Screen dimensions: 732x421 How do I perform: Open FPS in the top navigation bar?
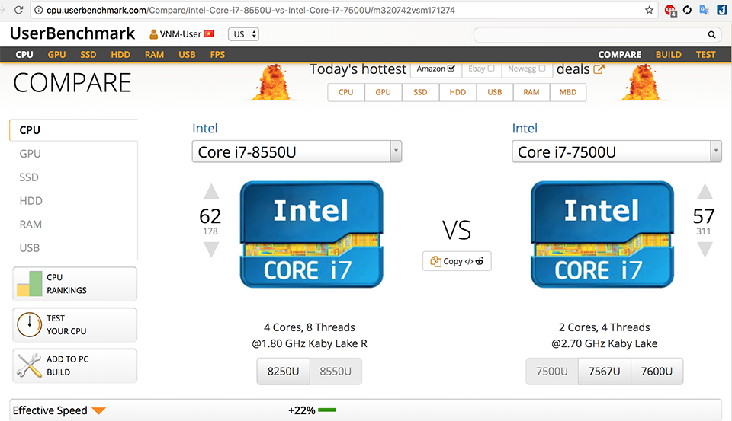click(217, 55)
